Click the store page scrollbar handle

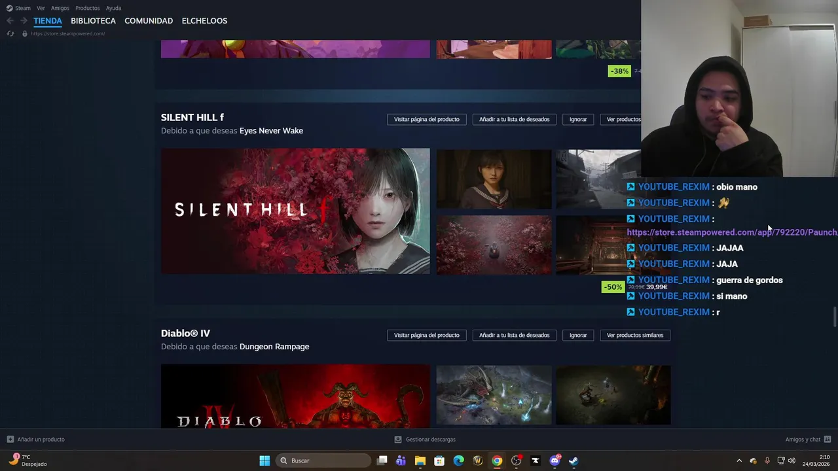tap(835, 317)
